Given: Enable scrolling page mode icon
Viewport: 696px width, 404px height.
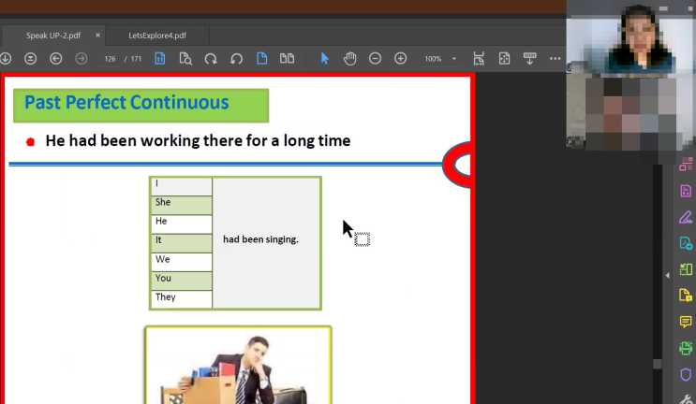Looking at the screenshot, I should click(x=479, y=59).
